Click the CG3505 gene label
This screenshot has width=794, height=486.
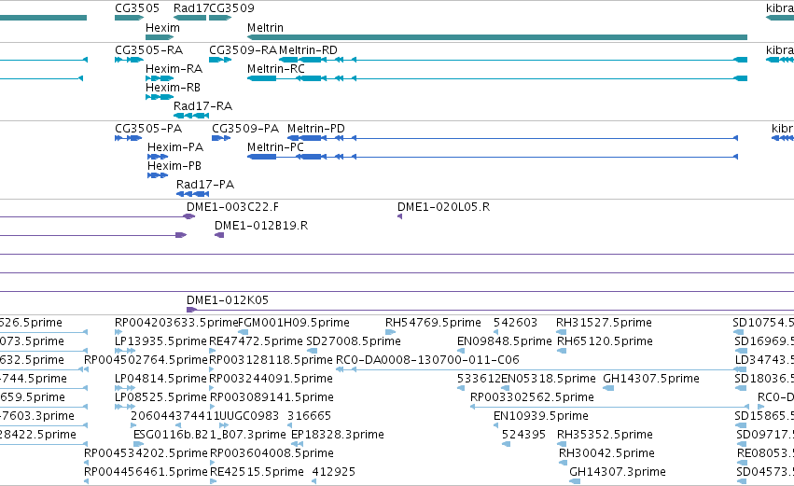(x=137, y=8)
